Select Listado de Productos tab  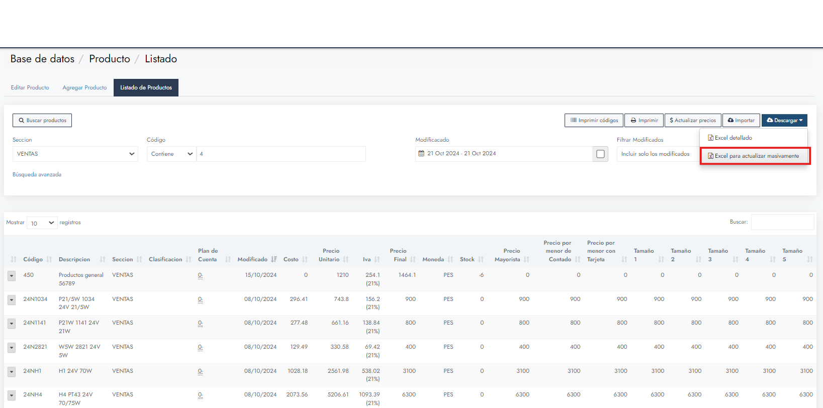click(x=146, y=87)
